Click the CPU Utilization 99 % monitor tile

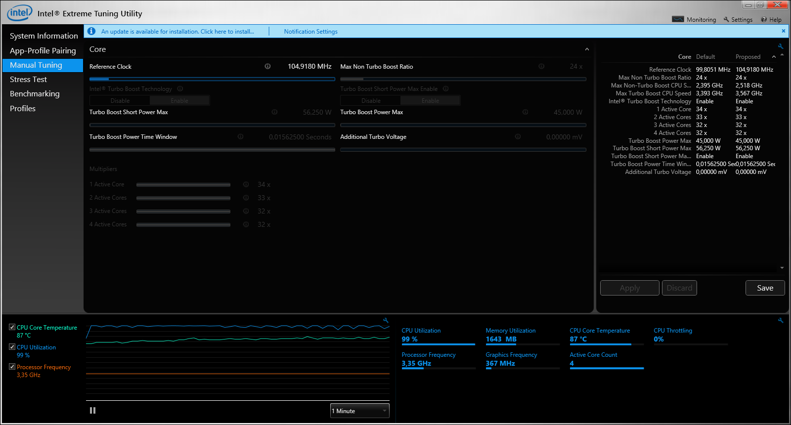click(x=438, y=336)
